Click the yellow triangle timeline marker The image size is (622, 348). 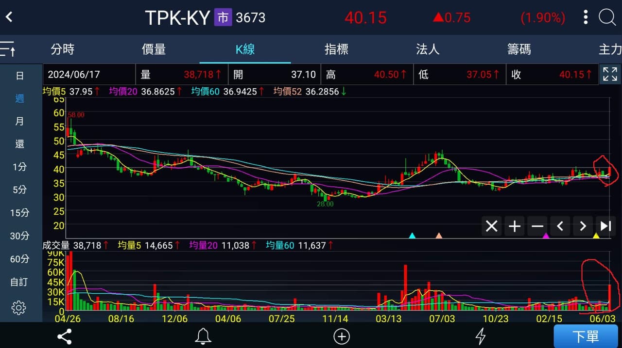coord(596,236)
